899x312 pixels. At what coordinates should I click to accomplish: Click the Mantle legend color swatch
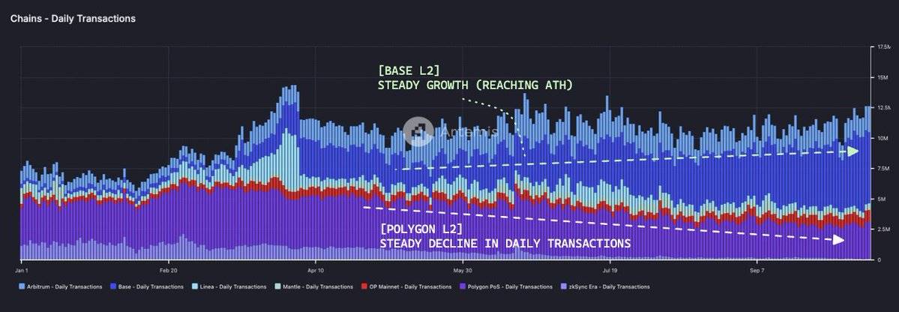coord(278,286)
